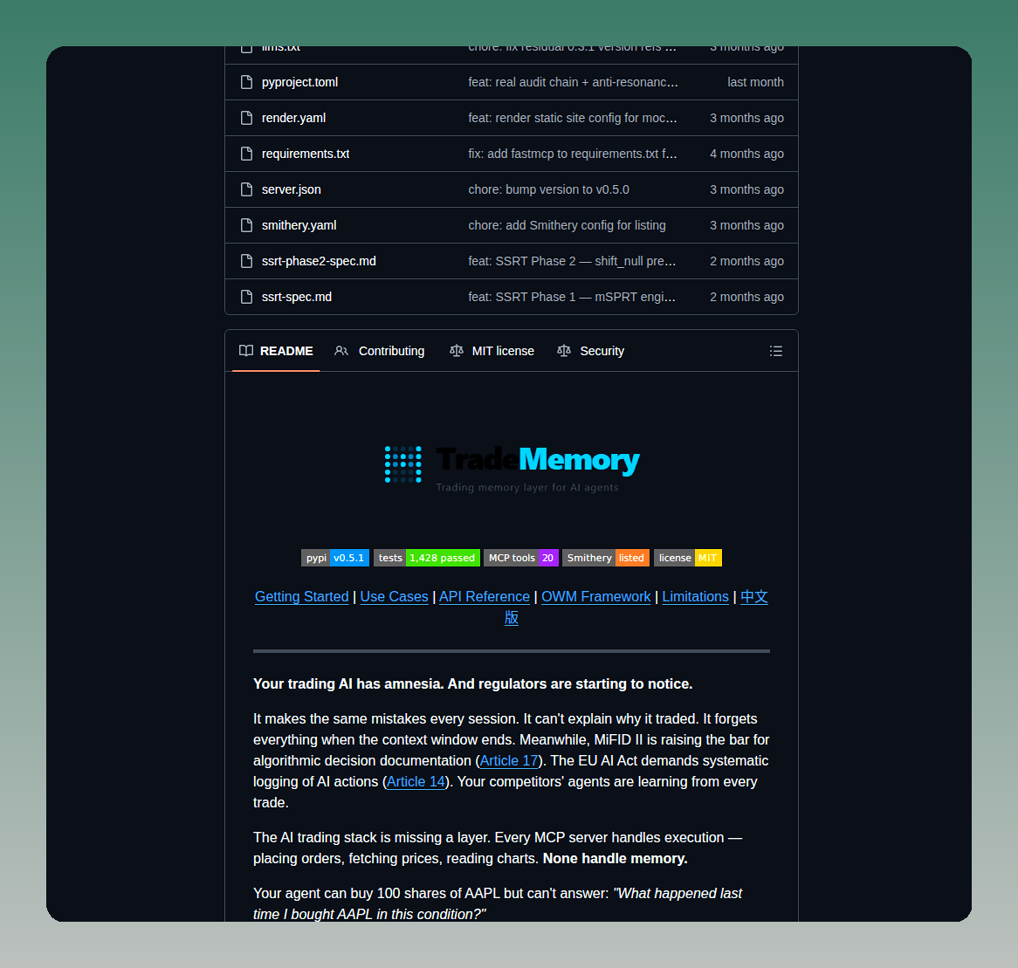Click the file icon beside server.json
This screenshot has width=1018, height=968.
click(x=246, y=189)
